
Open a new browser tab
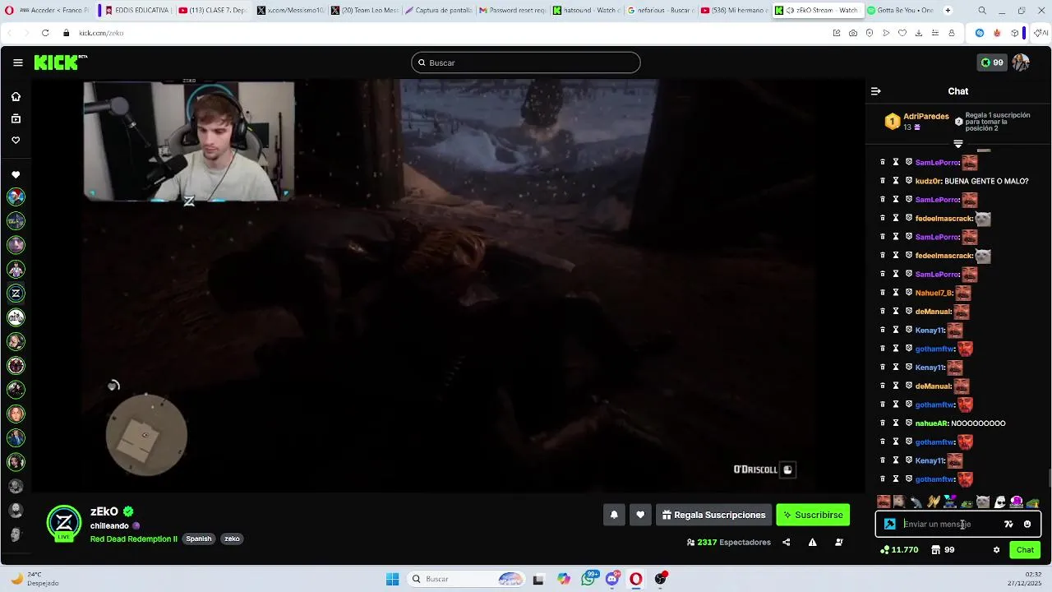tap(948, 10)
